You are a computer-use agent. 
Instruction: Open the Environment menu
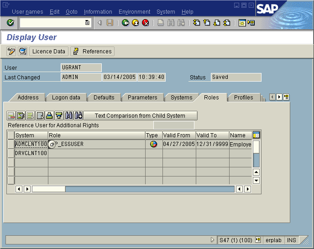[x=134, y=12]
